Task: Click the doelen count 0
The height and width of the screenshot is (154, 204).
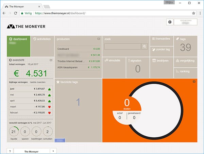Action: [127, 103]
